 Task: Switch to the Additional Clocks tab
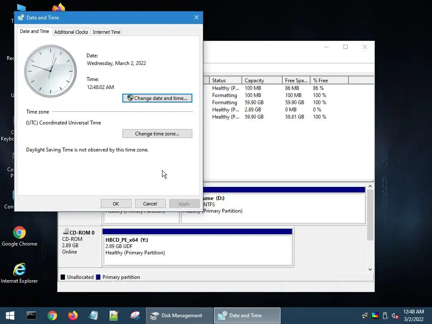tap(71, 32)
